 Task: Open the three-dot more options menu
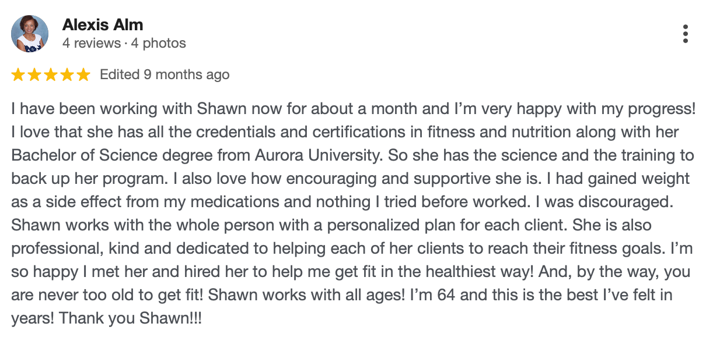pyautogui.click(x=686, y=34)
